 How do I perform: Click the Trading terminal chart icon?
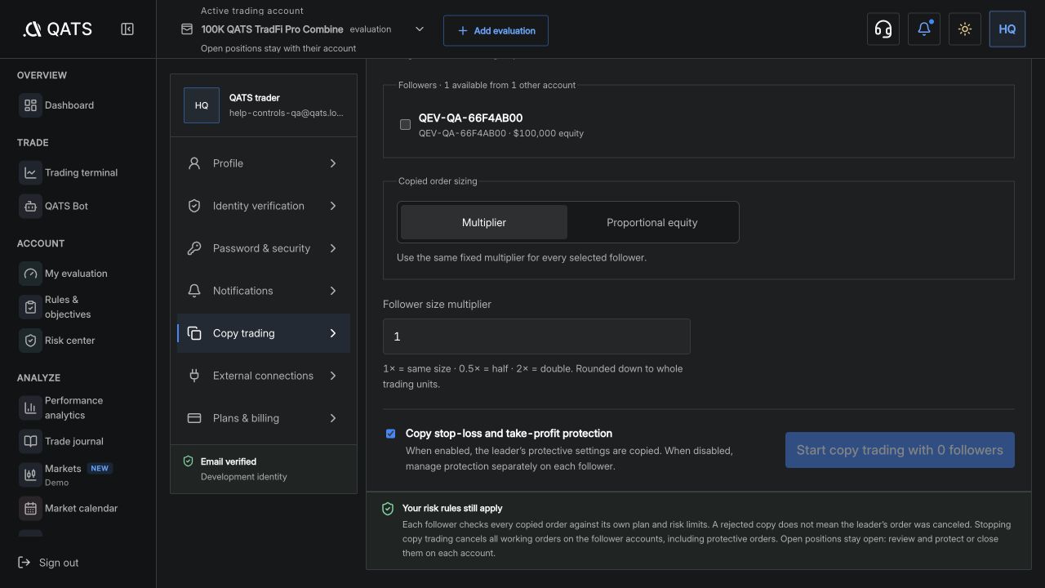click(30, 172)
